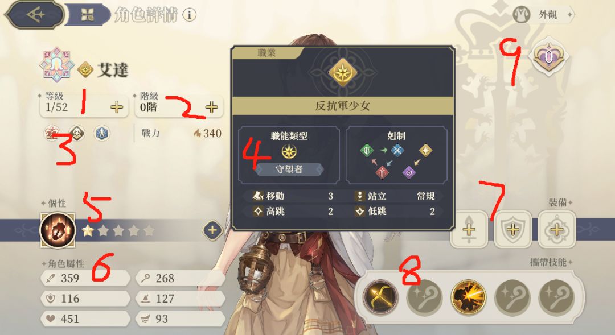Click the plus to raise 等級 level

tap(117, 107)
